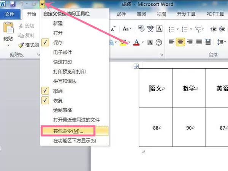Click the Redo icon in quick access toolbar
Viewport: 228px width, 171px height.
[34, 4]
